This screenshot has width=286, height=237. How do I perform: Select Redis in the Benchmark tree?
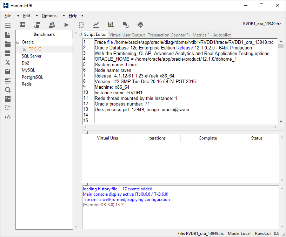pyautogui.click(x=27, y=84)
